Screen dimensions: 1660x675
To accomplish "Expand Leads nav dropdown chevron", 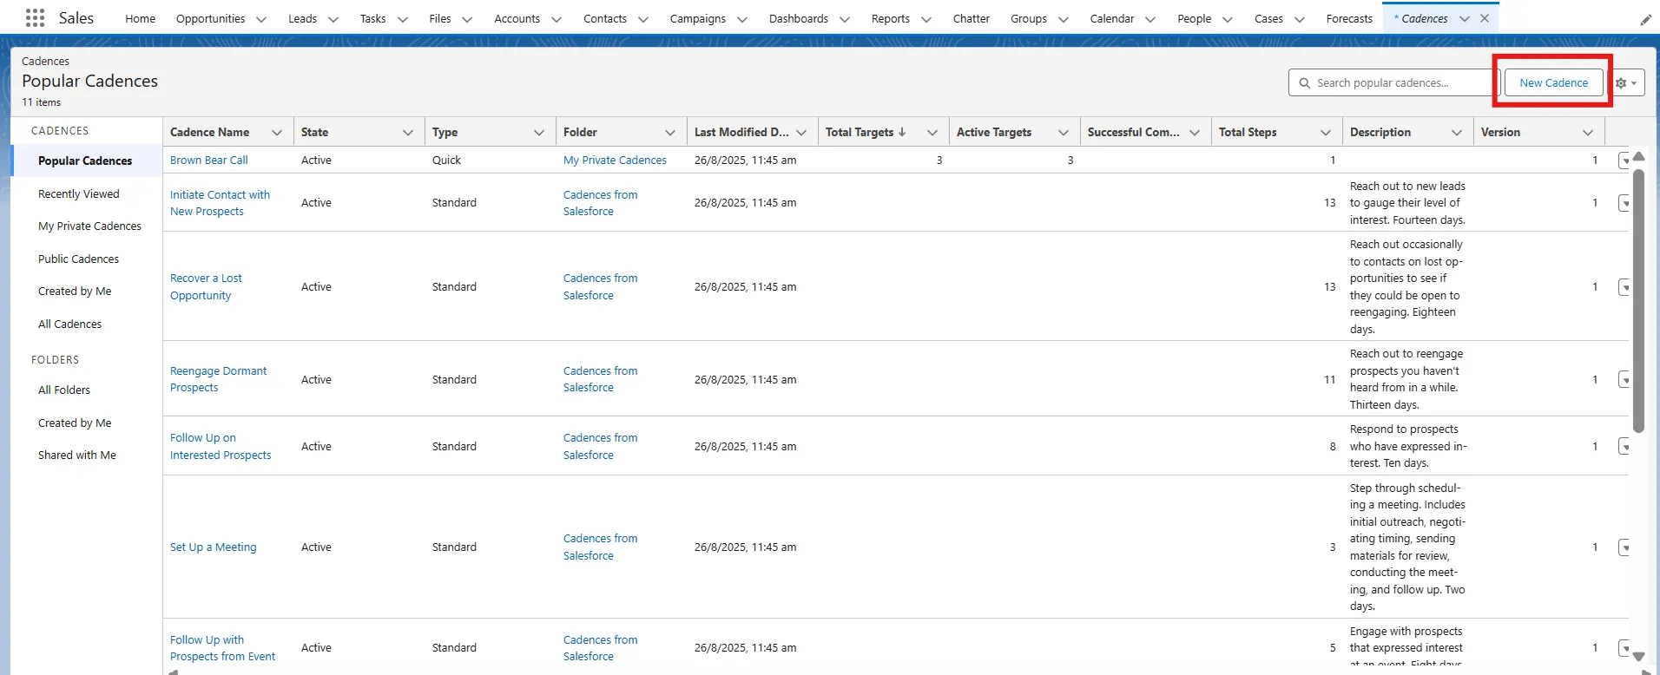I will [333, 19].
